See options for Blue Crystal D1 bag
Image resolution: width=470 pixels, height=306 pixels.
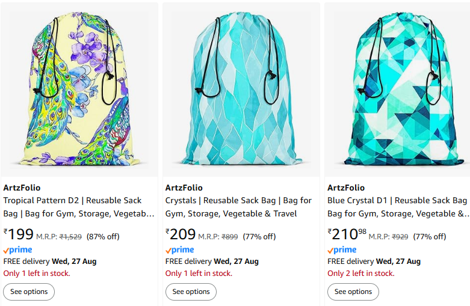pos(353,292)
